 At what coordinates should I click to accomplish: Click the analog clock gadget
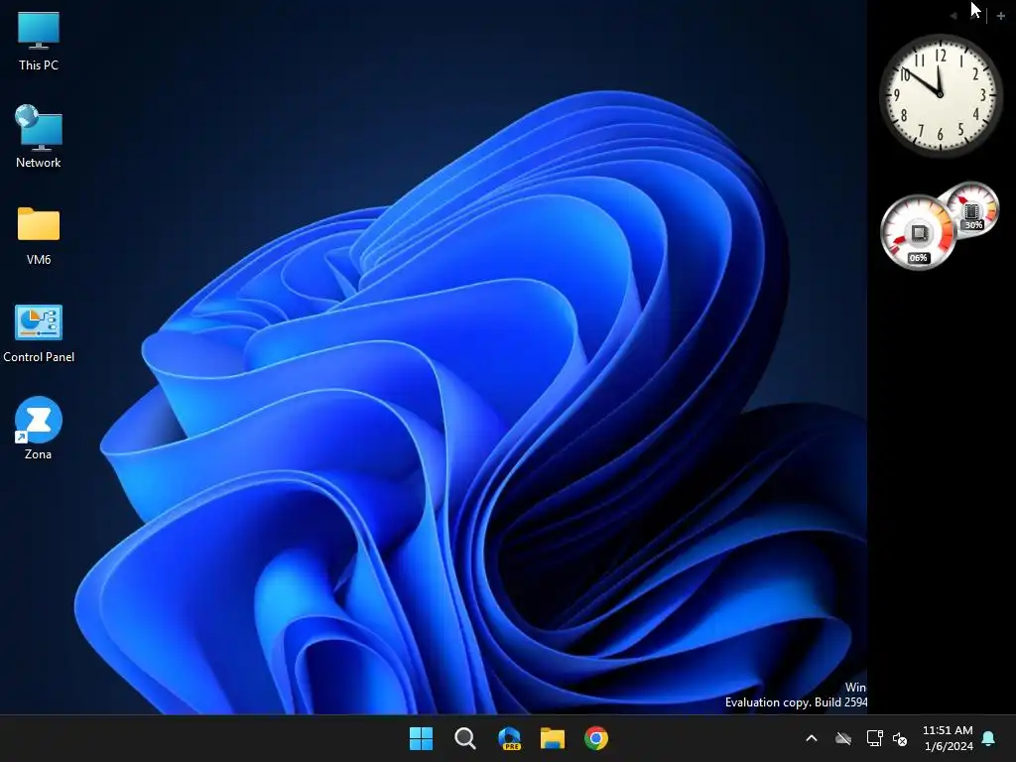941,95
